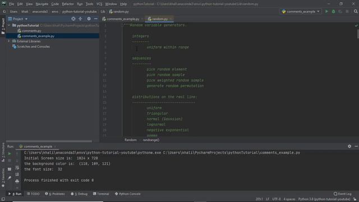Click the locate/select opened file target icon
The width and height of the screenshot is (359, 202).
tap(73, 19)
